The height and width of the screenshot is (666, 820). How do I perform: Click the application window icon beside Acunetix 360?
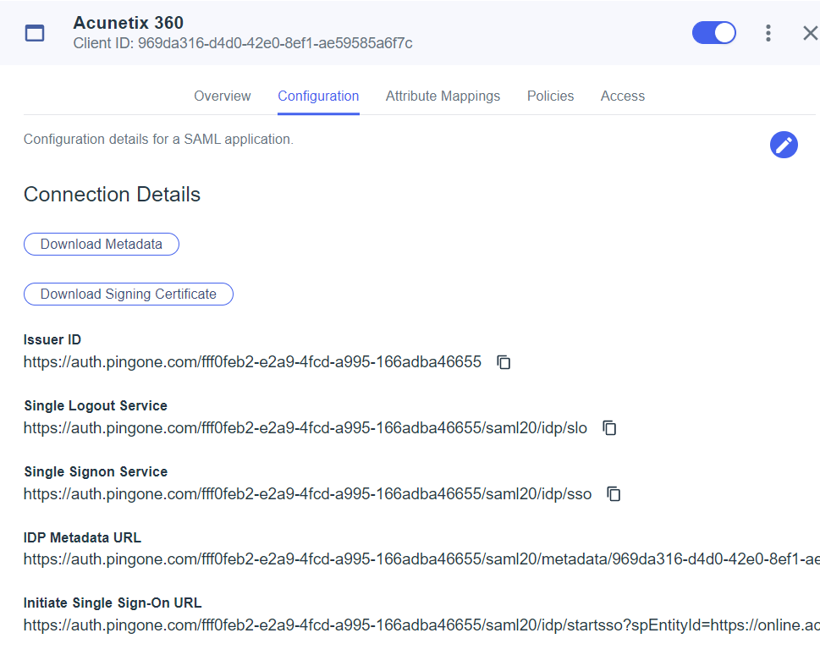pyautogui.click(x=35, y=33)
